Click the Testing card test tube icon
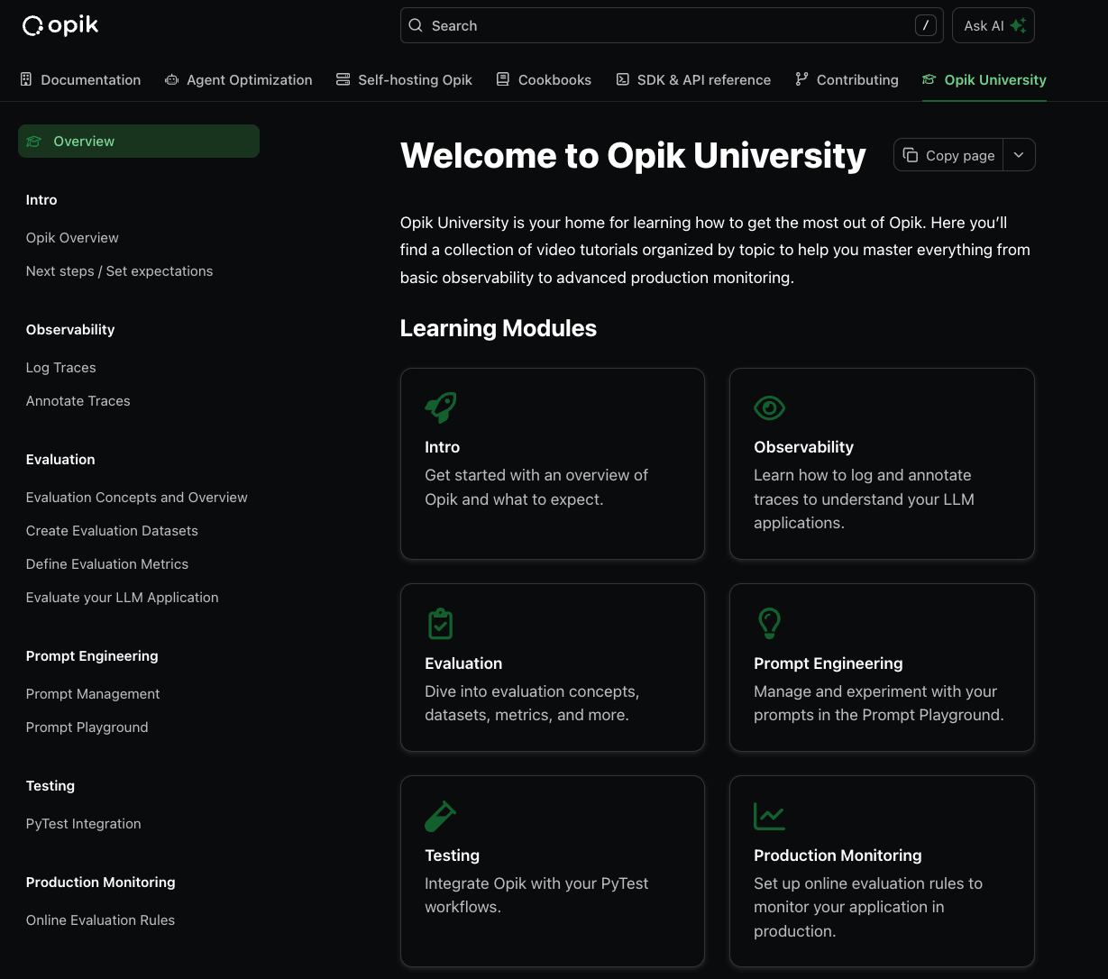This screenshot has height=979, width=1108. (440, 816)
